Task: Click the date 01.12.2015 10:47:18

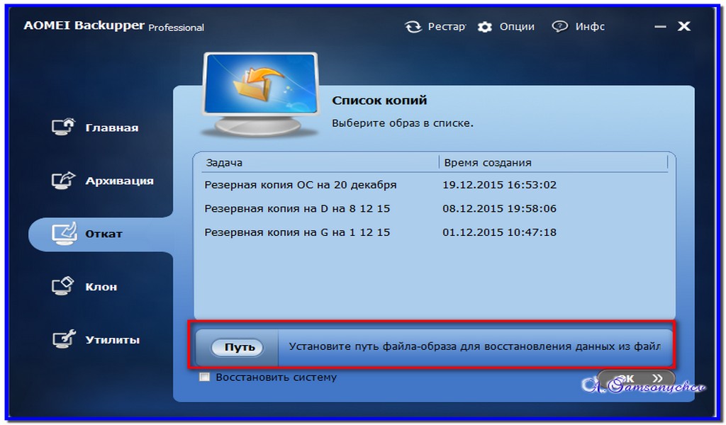Action: coord(499,232)
